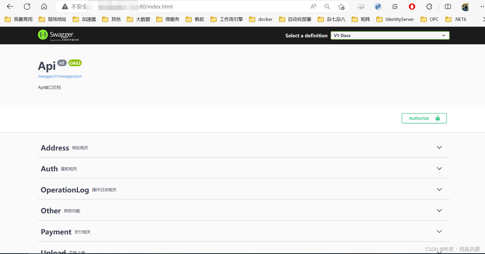
Task: Go back using the browser back arrow
Action: [10, 6]
